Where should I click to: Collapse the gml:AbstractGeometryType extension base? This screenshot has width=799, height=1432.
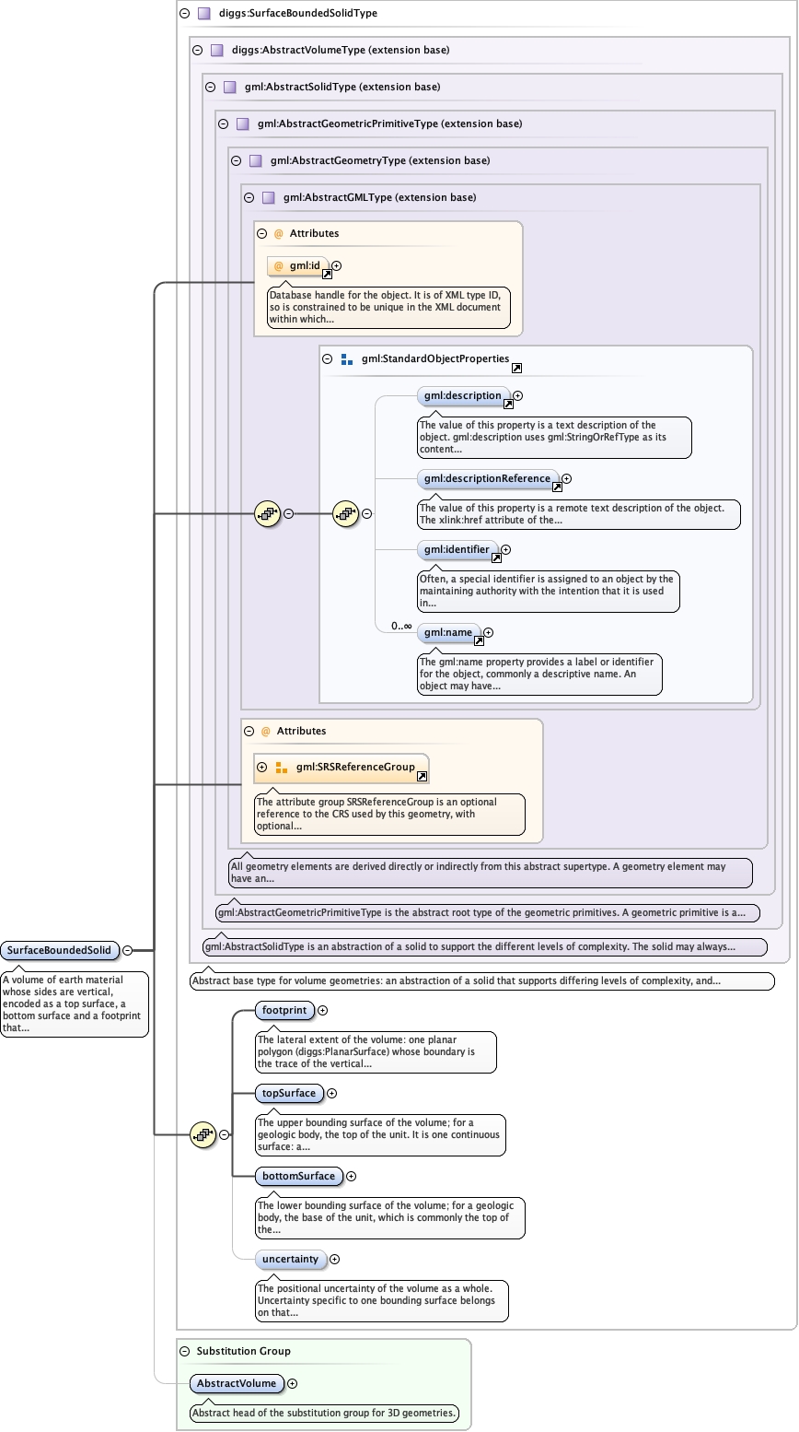click(236, 161)
